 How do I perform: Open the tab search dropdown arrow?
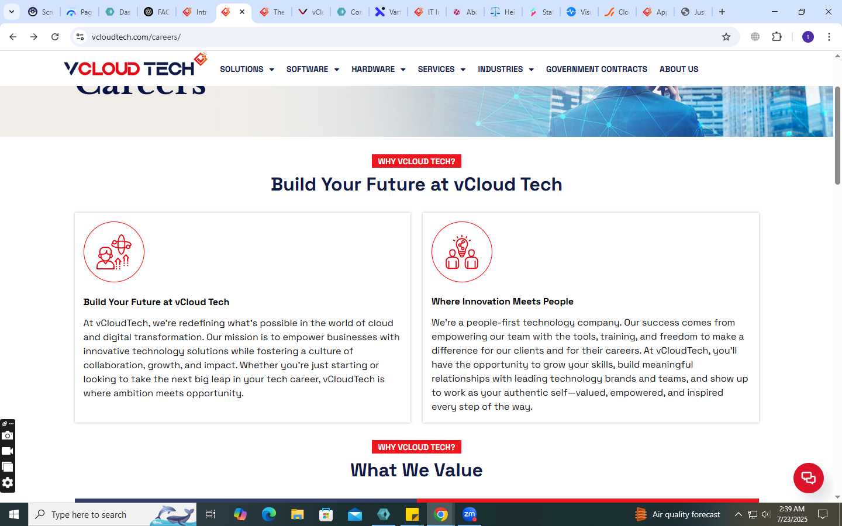coord(12,12)
